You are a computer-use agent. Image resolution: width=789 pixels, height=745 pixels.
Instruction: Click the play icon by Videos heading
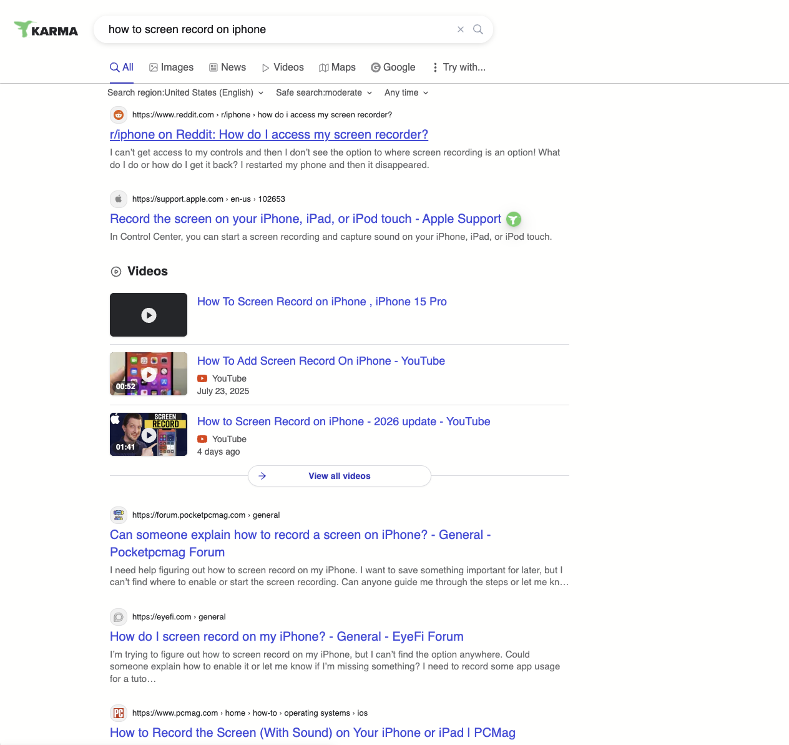pos(116,272)
